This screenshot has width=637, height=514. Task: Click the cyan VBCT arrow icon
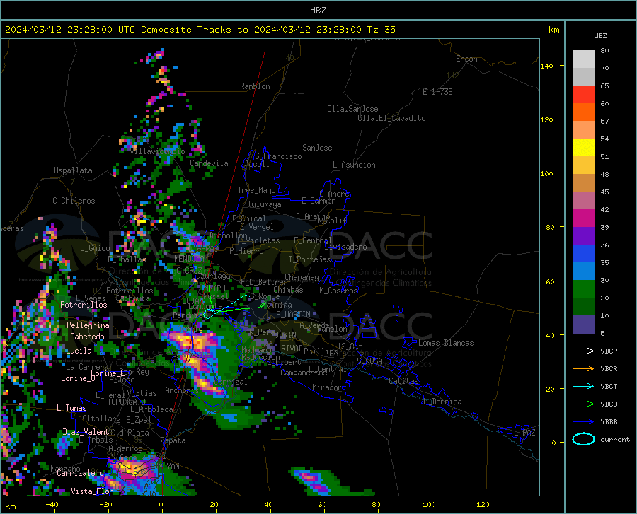coord(583,386)
